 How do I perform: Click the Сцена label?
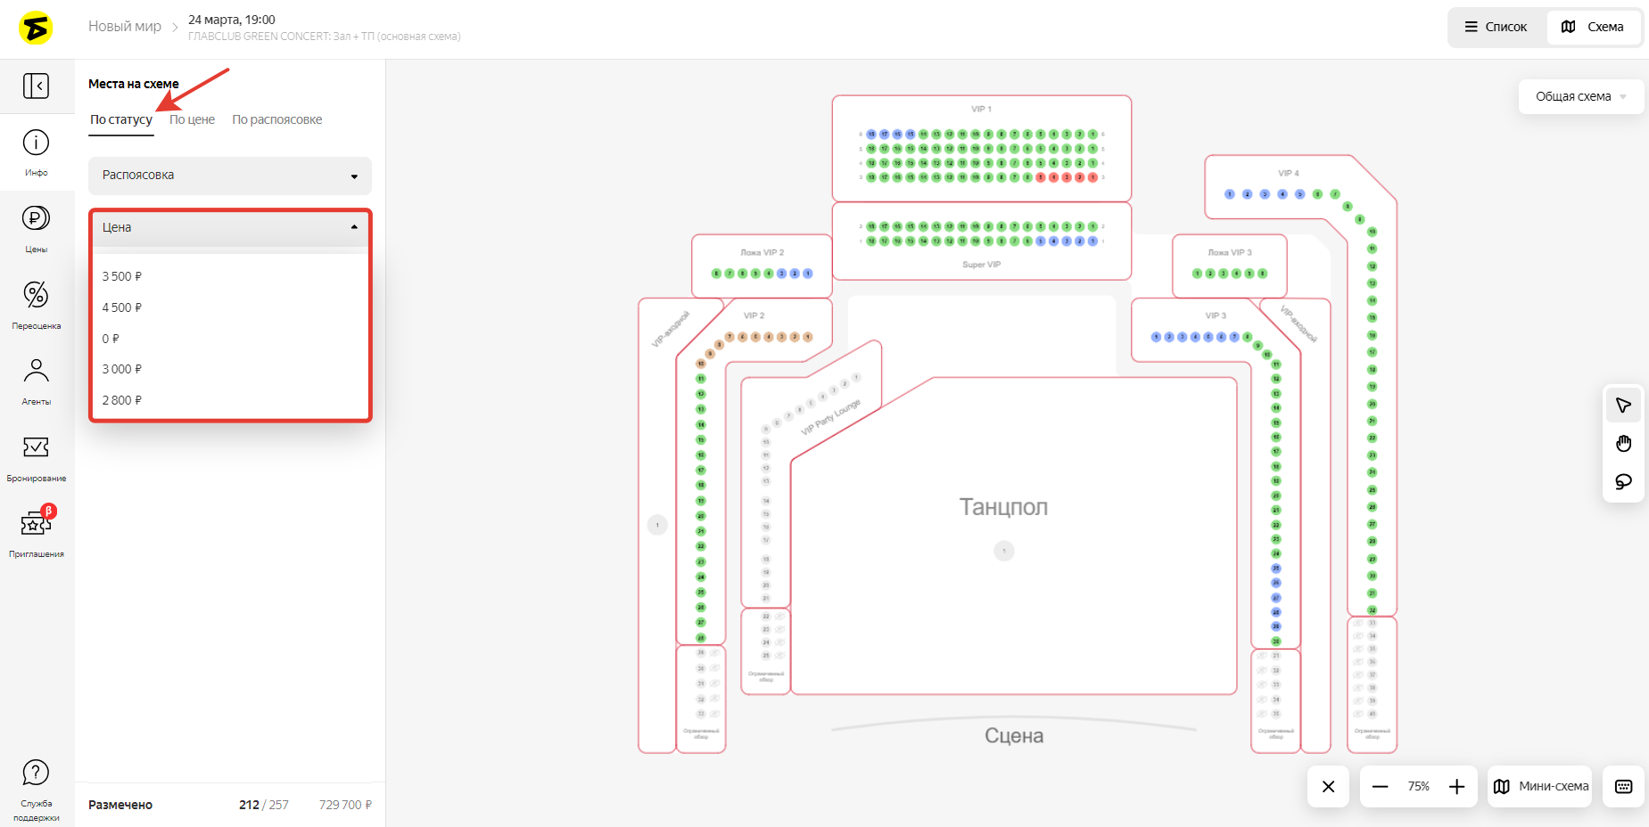(x=1014, y=736)
